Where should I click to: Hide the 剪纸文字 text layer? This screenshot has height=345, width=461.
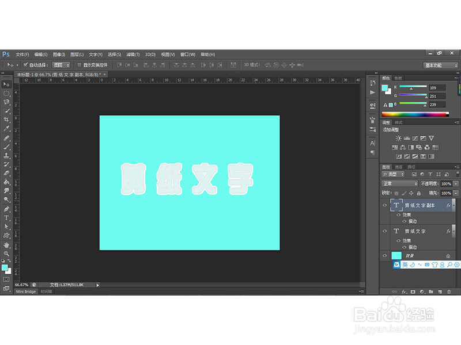(x=384, y=231)
